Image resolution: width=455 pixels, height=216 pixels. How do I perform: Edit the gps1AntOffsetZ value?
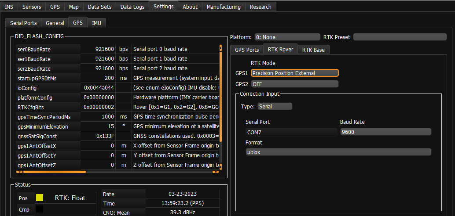(98, 165)
